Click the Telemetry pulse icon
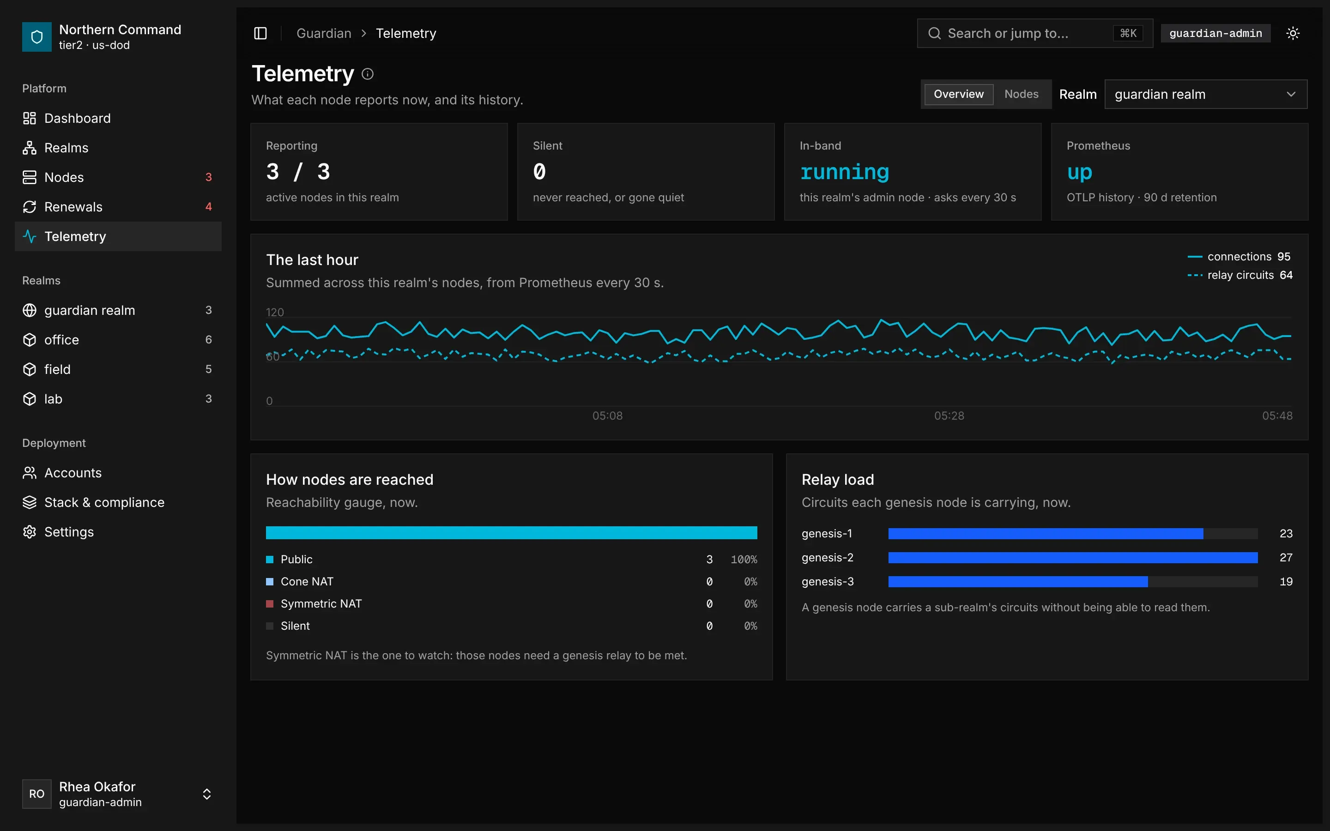The image size is (1330, 831). pos(30,236)
